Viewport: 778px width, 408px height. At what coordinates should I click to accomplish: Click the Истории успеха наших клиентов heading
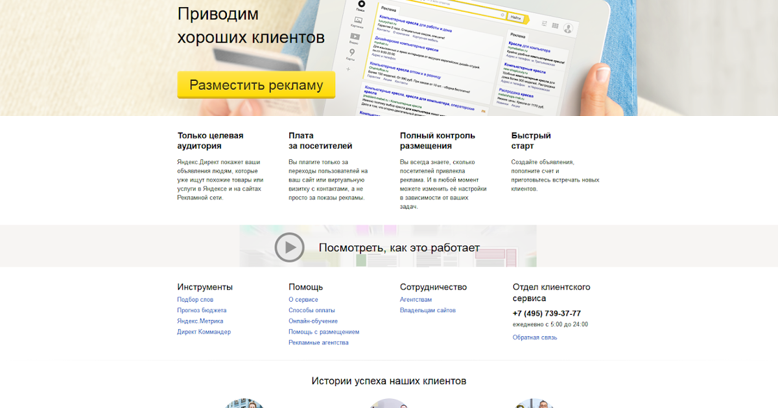click(388, 381)
